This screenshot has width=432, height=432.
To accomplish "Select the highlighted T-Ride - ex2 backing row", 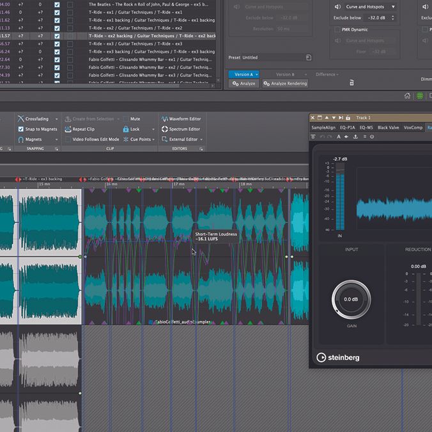I will (108, 36).
